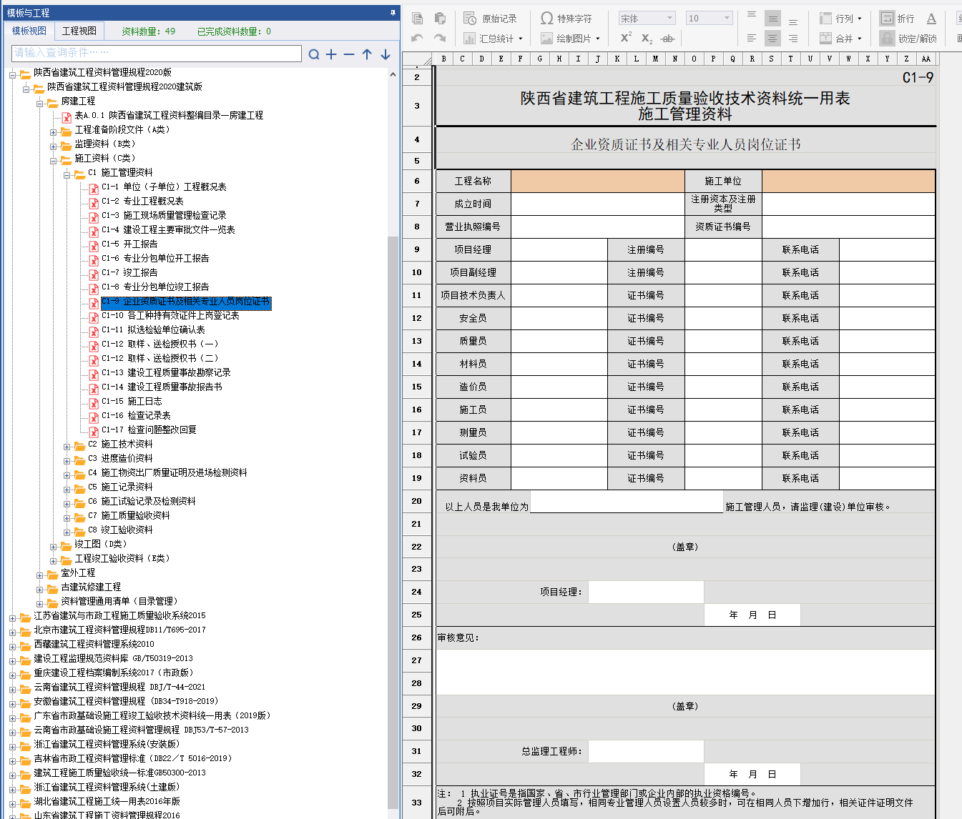Image resolution: width=962 pixels, height=819 pixels.
Task: Click the query condition search field
Action: (156, 53)
